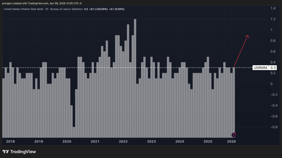Click the 0.3 value tag
Viewport: 282px width, 158px height.
[x=273, y=68]
